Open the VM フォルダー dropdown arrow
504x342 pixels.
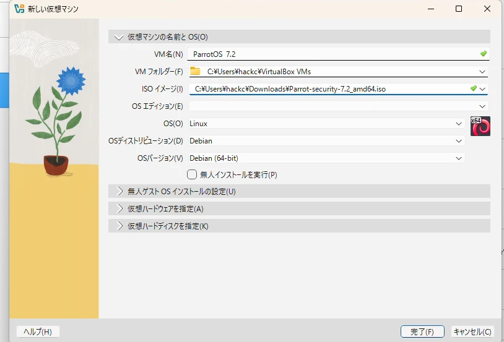tap(482, 72)
